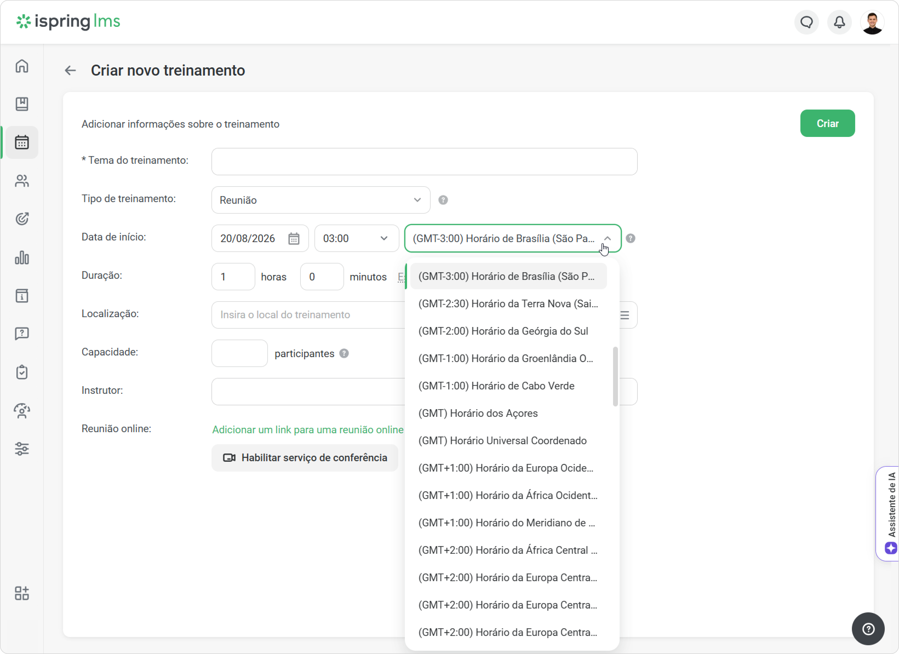Open the chat messages icon
This screenshot has height=654, width=899.
[806, 22]
